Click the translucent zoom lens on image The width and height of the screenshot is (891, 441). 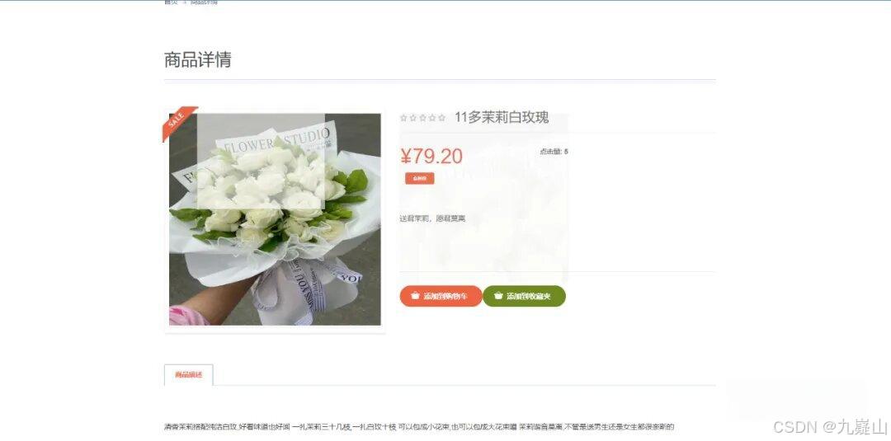click(261, 162)
